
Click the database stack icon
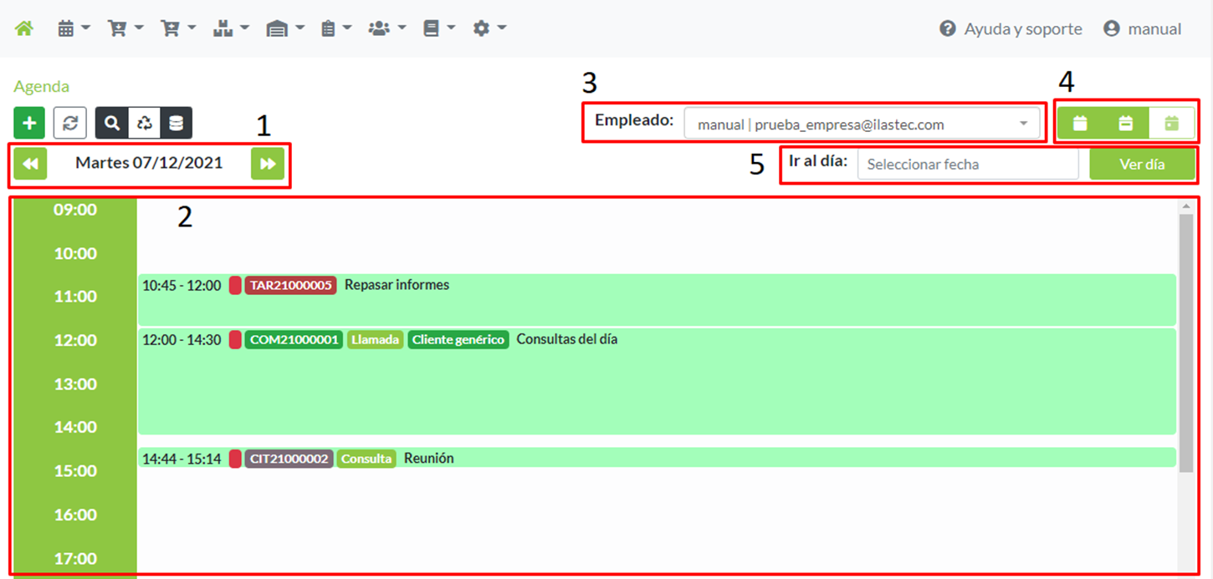pyautogui.click(x=176, y=123)
